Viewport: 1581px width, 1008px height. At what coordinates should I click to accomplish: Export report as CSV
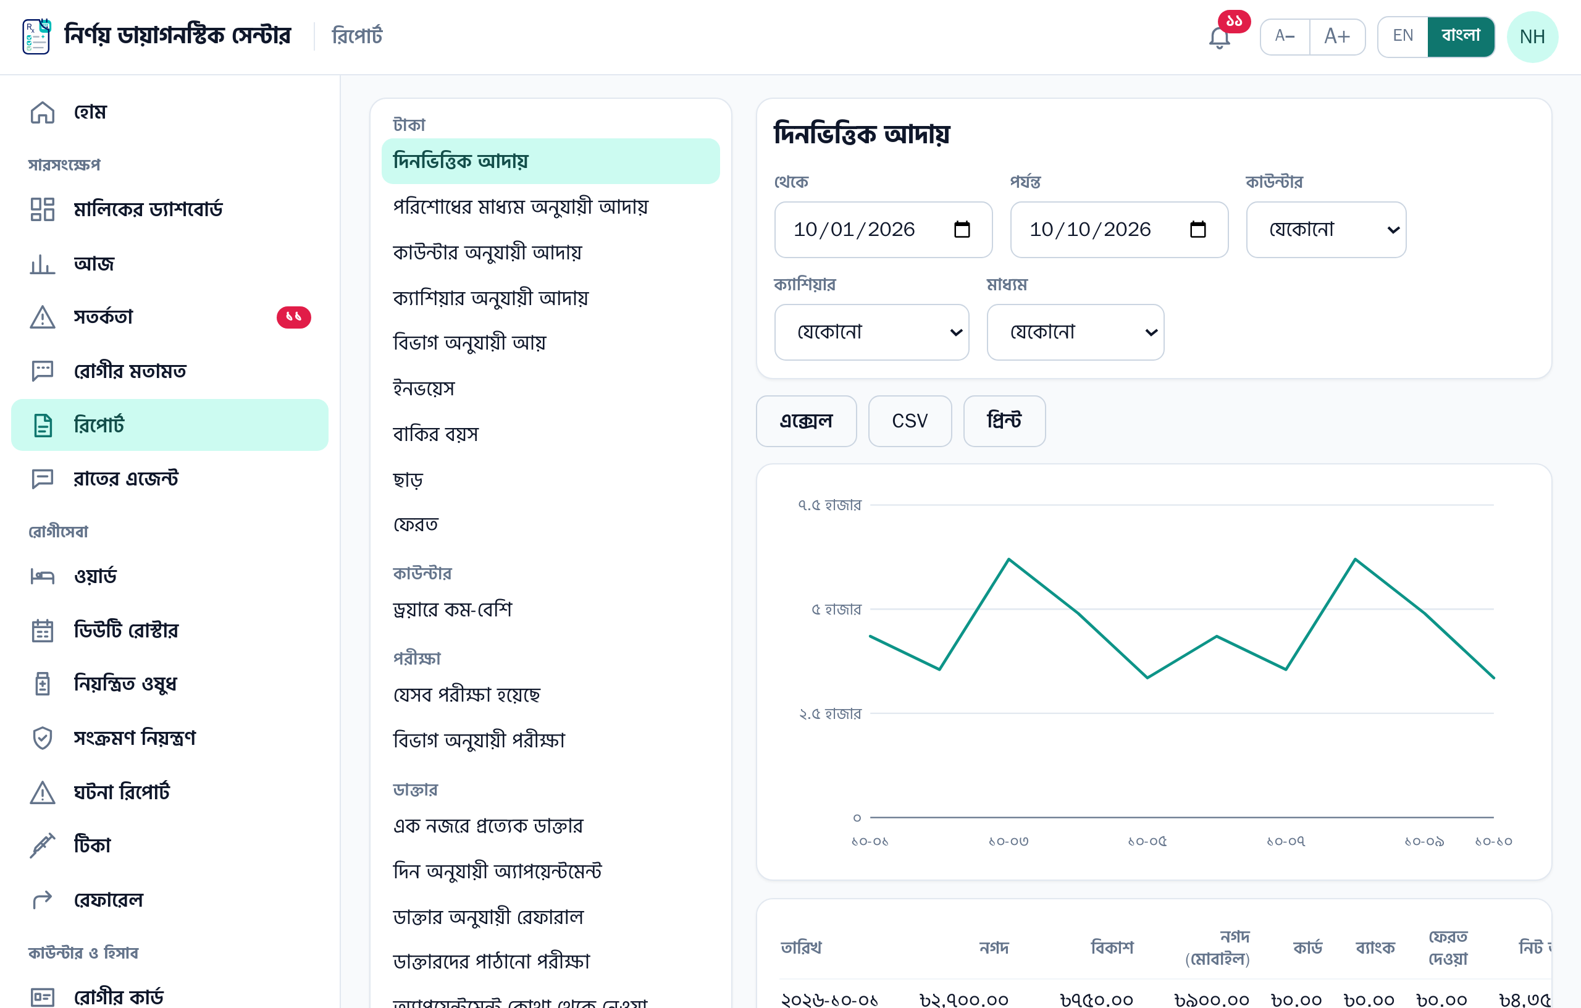tap(909, 421)
